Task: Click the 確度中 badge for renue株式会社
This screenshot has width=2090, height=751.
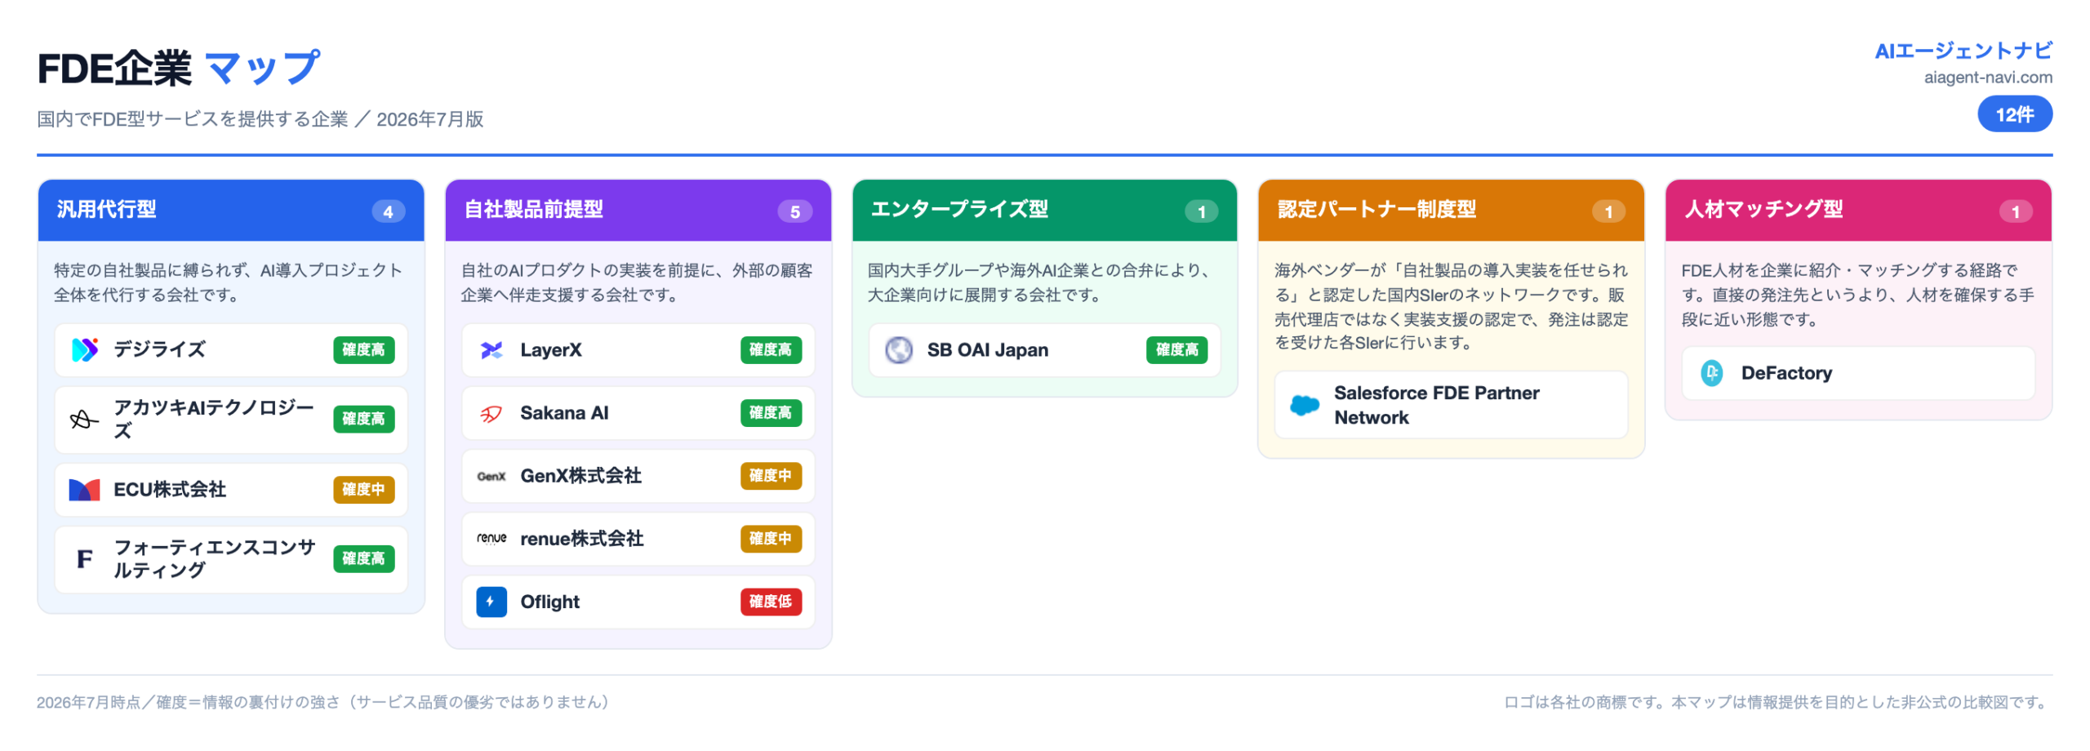Action: [x=770, y=538]
